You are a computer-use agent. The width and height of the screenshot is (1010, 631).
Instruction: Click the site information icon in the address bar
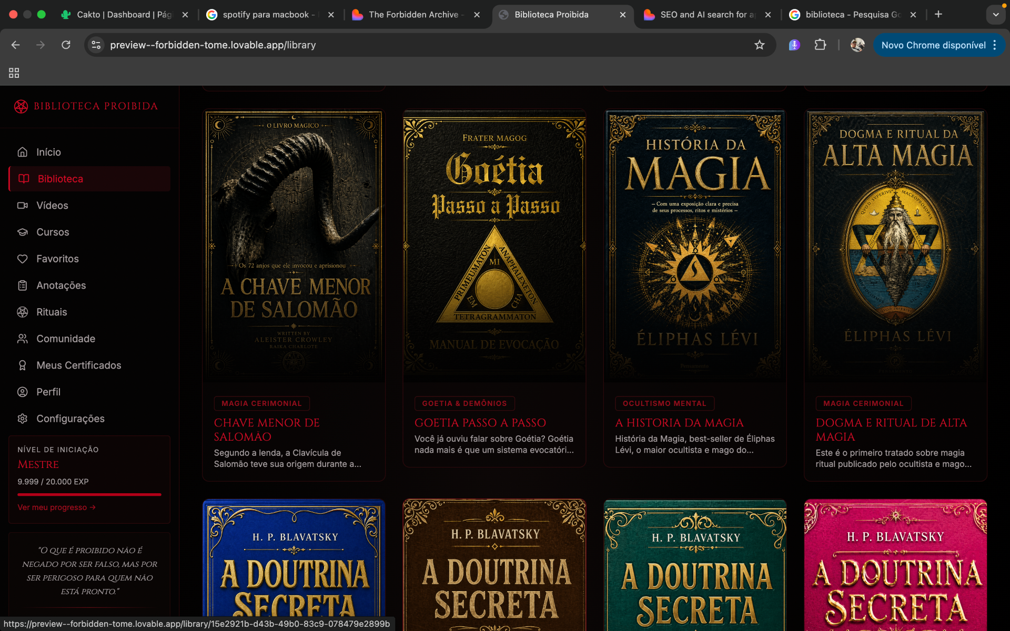click(x=96, y=45)
